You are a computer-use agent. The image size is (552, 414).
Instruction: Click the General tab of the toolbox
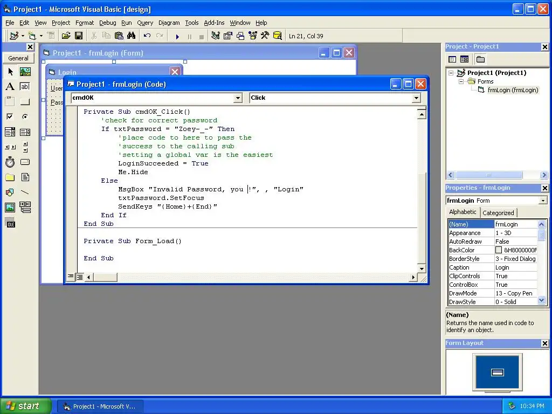click(18, 58)
